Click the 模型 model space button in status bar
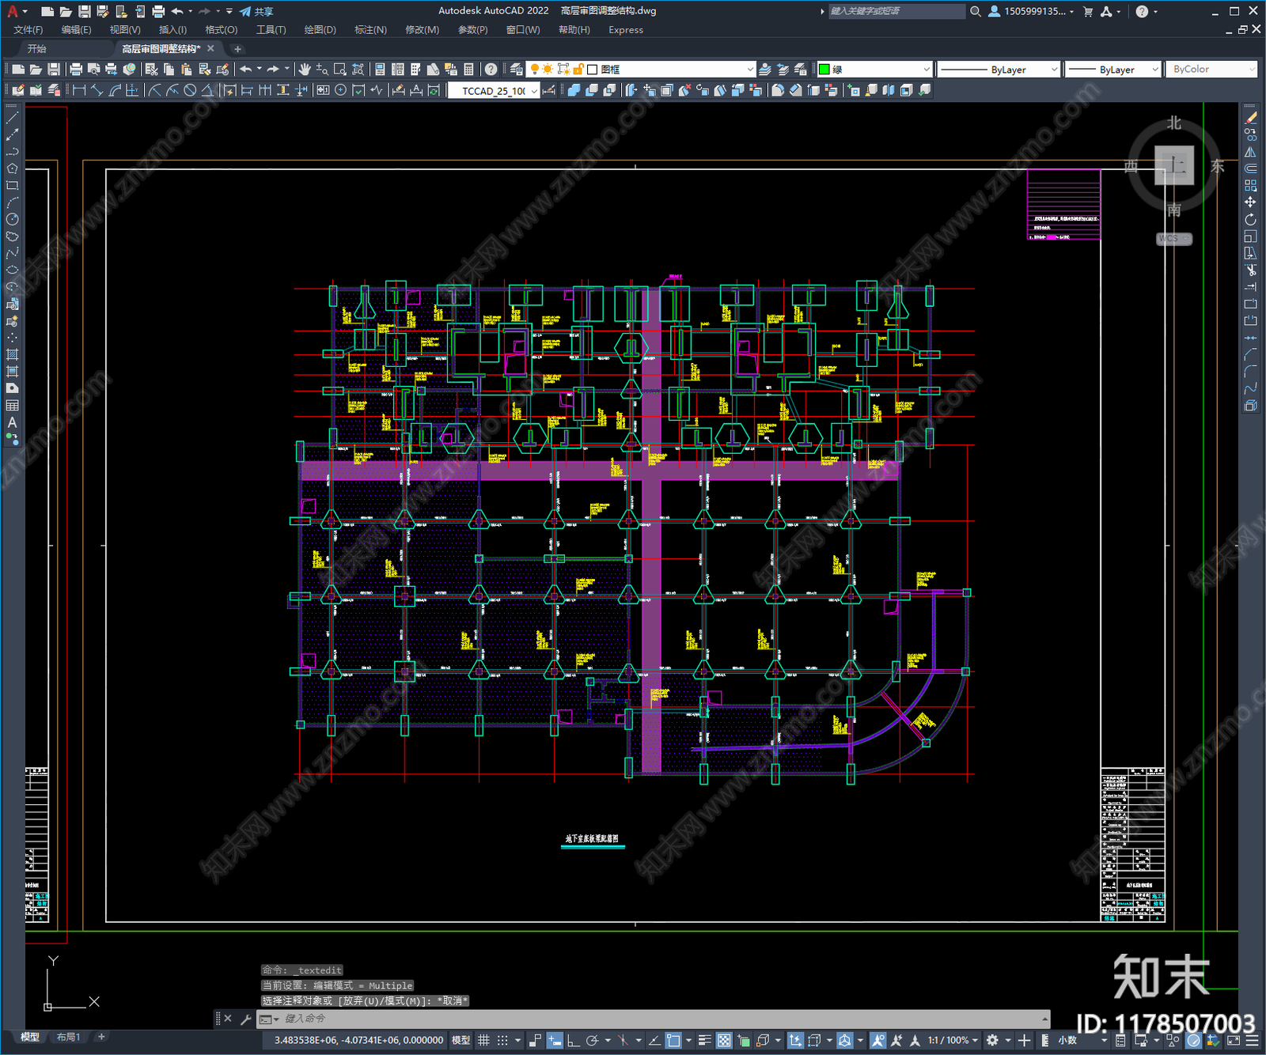Viewport: 1266px width, 1055px height. [x=461, y=1040]
